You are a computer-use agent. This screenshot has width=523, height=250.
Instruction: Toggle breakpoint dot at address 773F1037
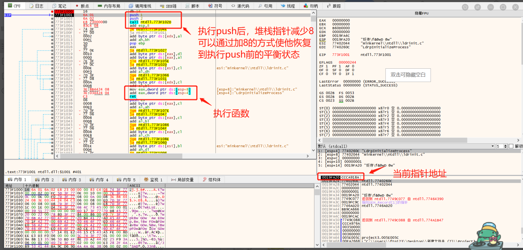(x=52, y=97)
